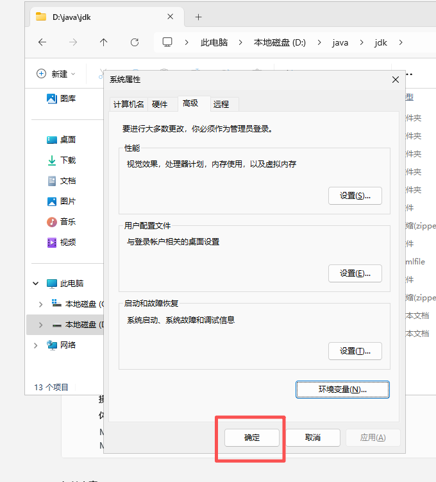Expand the 本地磁盘 (C:) tree node
Image resolution: width=436 pixels, height=482 pixels.
click(x=40, y=304)
